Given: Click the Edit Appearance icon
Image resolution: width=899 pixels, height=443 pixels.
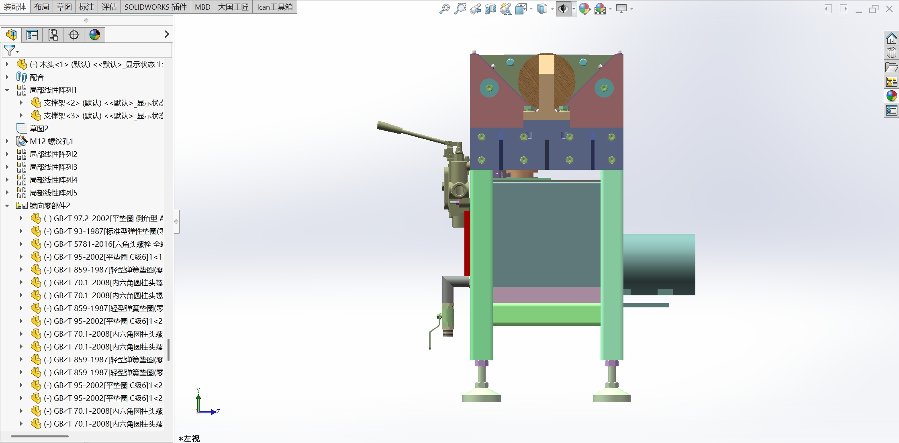Looking at the screenshot, I should [x=584, y=9].
